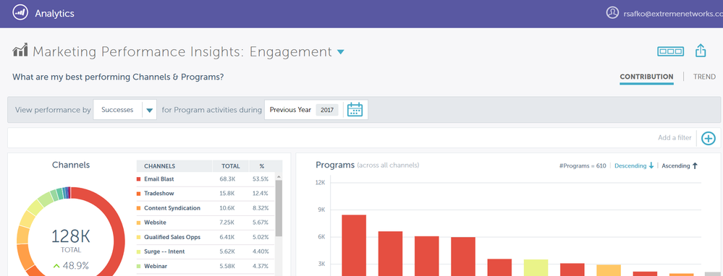The height and width of the screenshot is (276, 723).
Task: Click the scrollbar up arrow in channels table
Action: coord(279,176)
